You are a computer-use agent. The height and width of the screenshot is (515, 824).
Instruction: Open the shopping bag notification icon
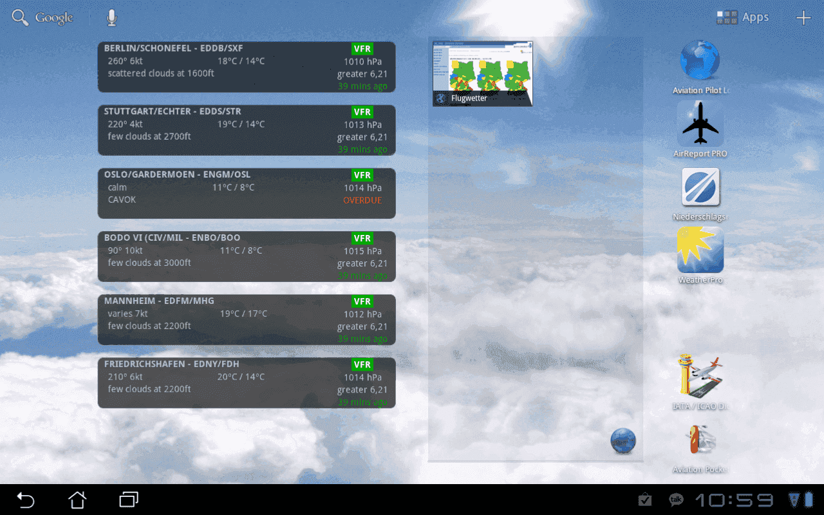[x=644, y=500]
